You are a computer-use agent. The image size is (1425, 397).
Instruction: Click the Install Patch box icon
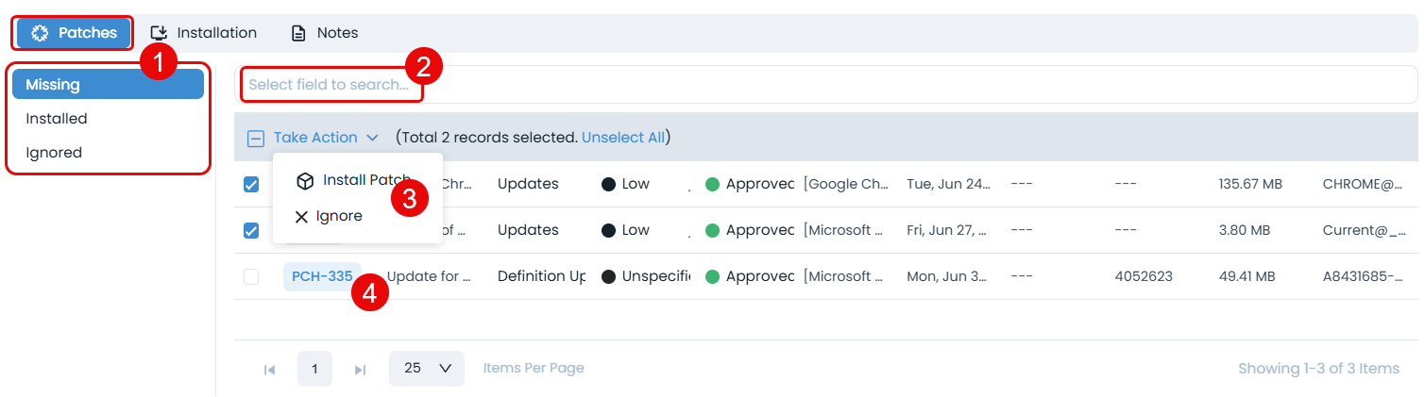click(305, 181)
